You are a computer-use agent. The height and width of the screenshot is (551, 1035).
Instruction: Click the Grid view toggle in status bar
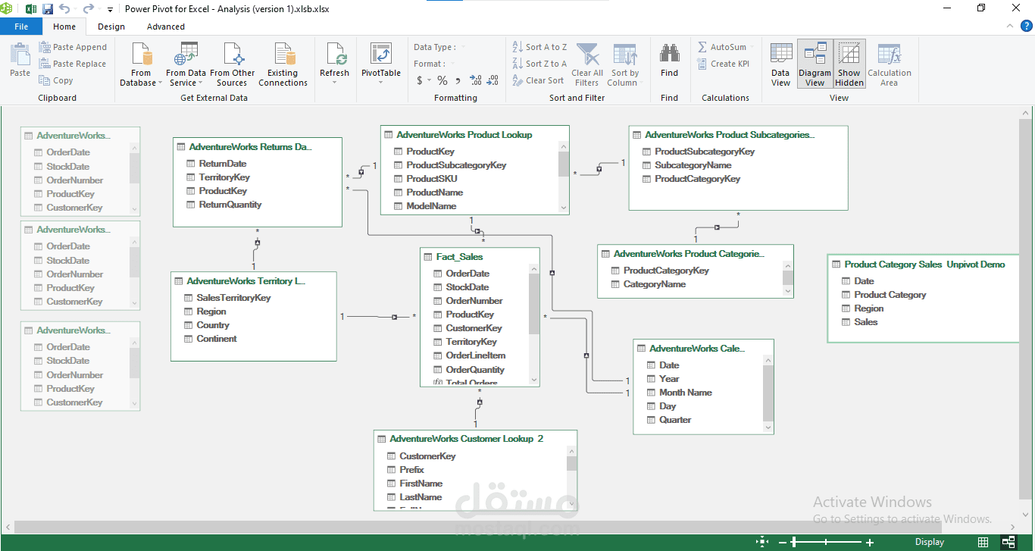(983, 542)
